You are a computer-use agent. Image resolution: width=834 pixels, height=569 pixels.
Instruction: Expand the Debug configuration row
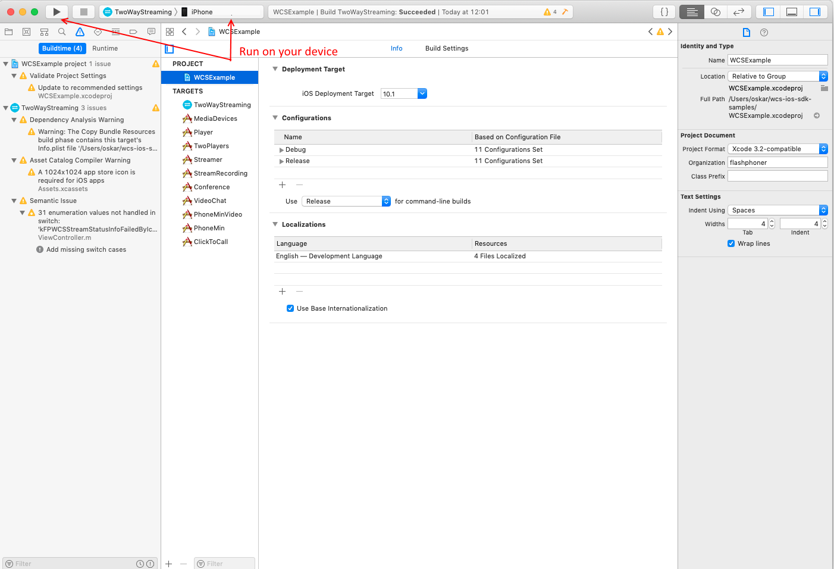point(281,150)
